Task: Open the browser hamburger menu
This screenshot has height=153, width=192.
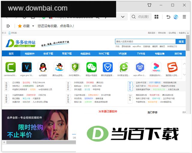Action: click(184, 17)
